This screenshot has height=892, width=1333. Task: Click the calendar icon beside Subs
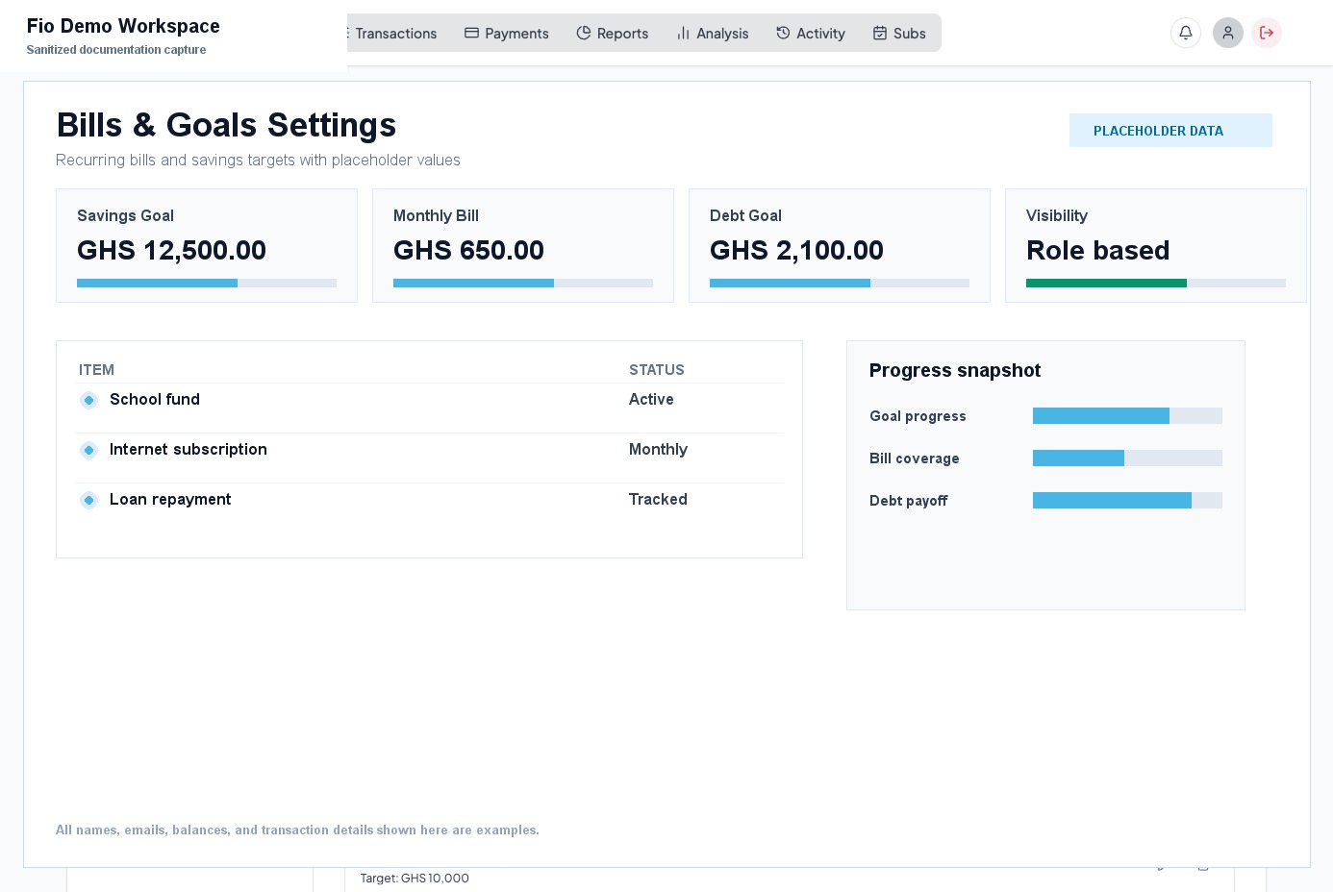tap(880, 33)
